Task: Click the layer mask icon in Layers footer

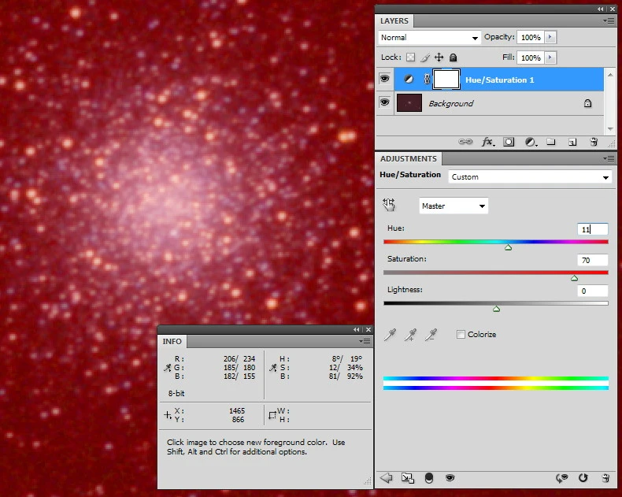Action: pyautogui.click(x=509, y=142)
